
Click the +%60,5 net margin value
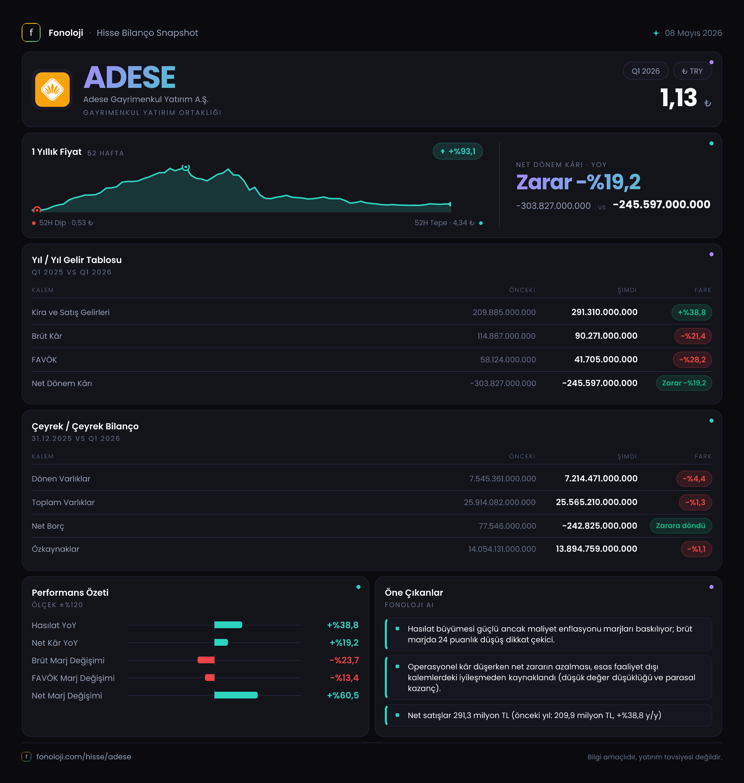(343, 695)
